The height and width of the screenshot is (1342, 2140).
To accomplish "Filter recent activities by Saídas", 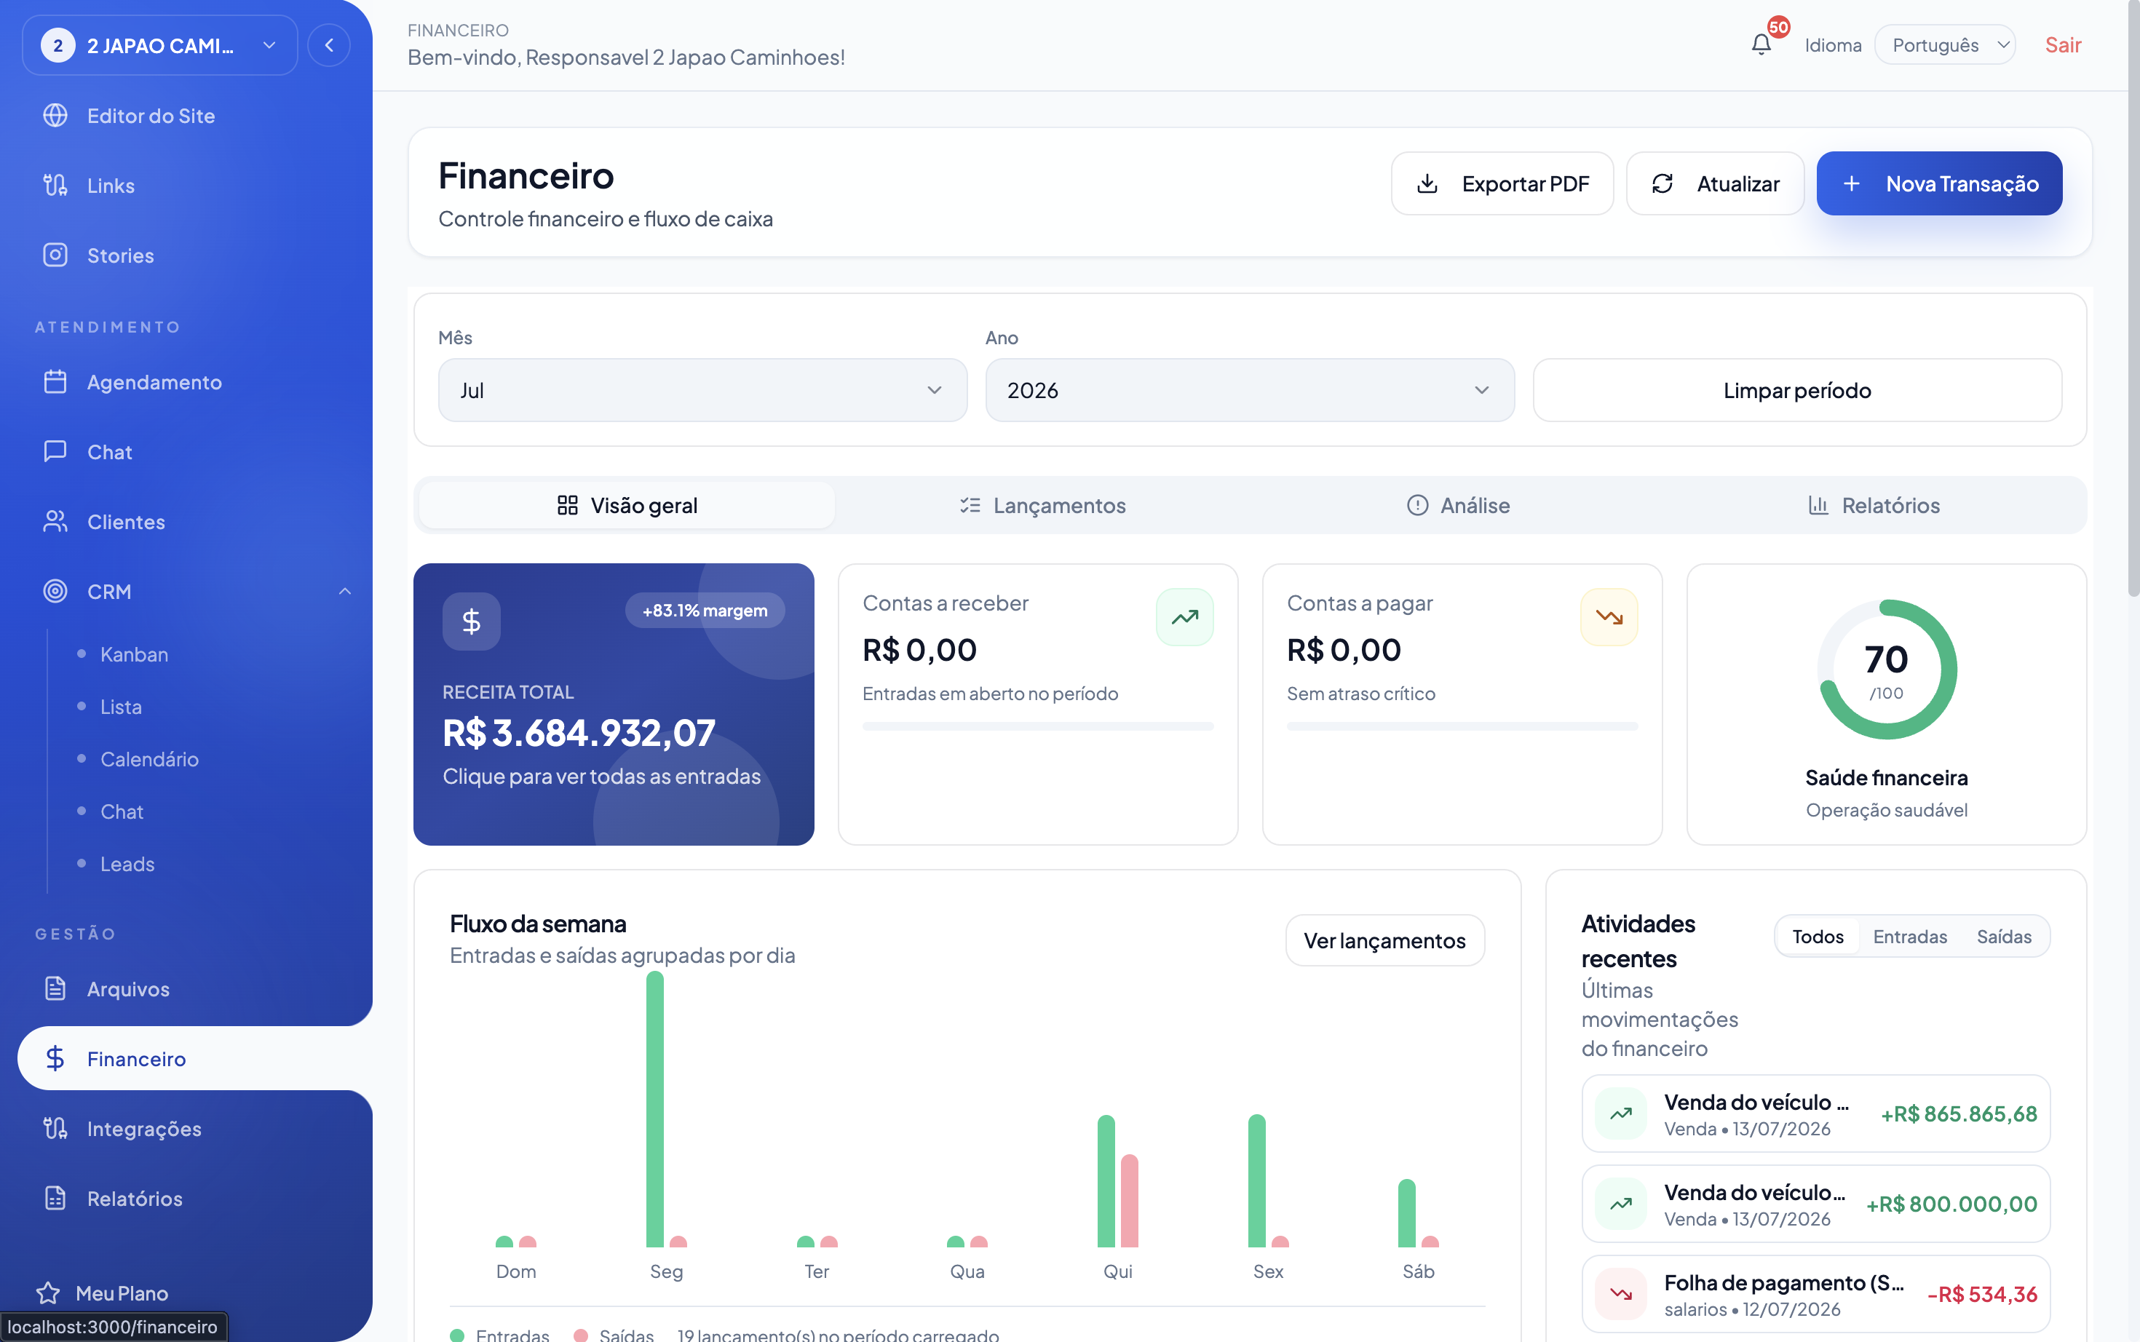I will point(2003,937).
